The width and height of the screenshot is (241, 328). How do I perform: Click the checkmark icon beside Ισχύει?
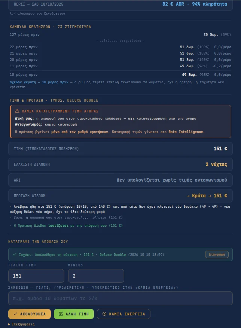[15, 254]
